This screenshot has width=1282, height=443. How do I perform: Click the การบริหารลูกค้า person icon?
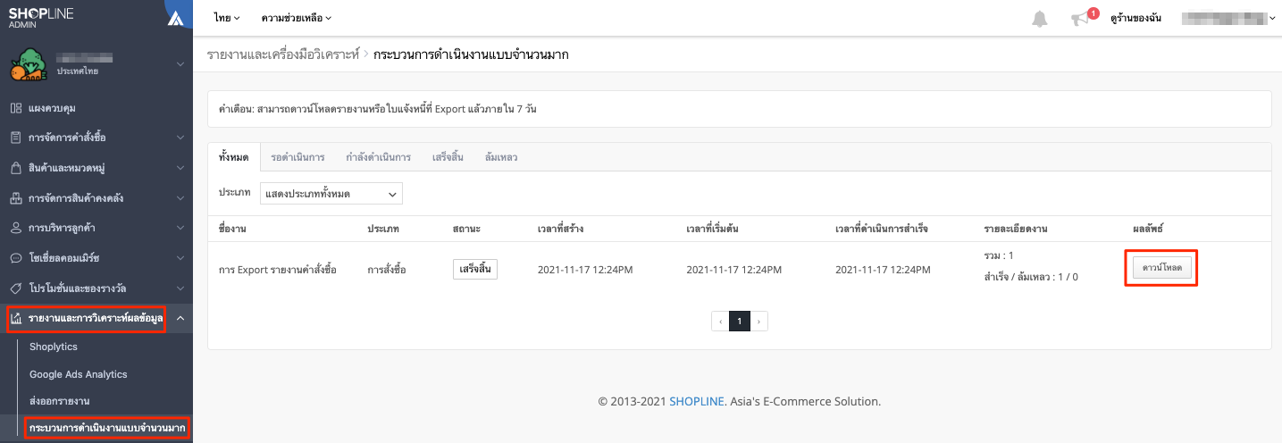[16, 229]
